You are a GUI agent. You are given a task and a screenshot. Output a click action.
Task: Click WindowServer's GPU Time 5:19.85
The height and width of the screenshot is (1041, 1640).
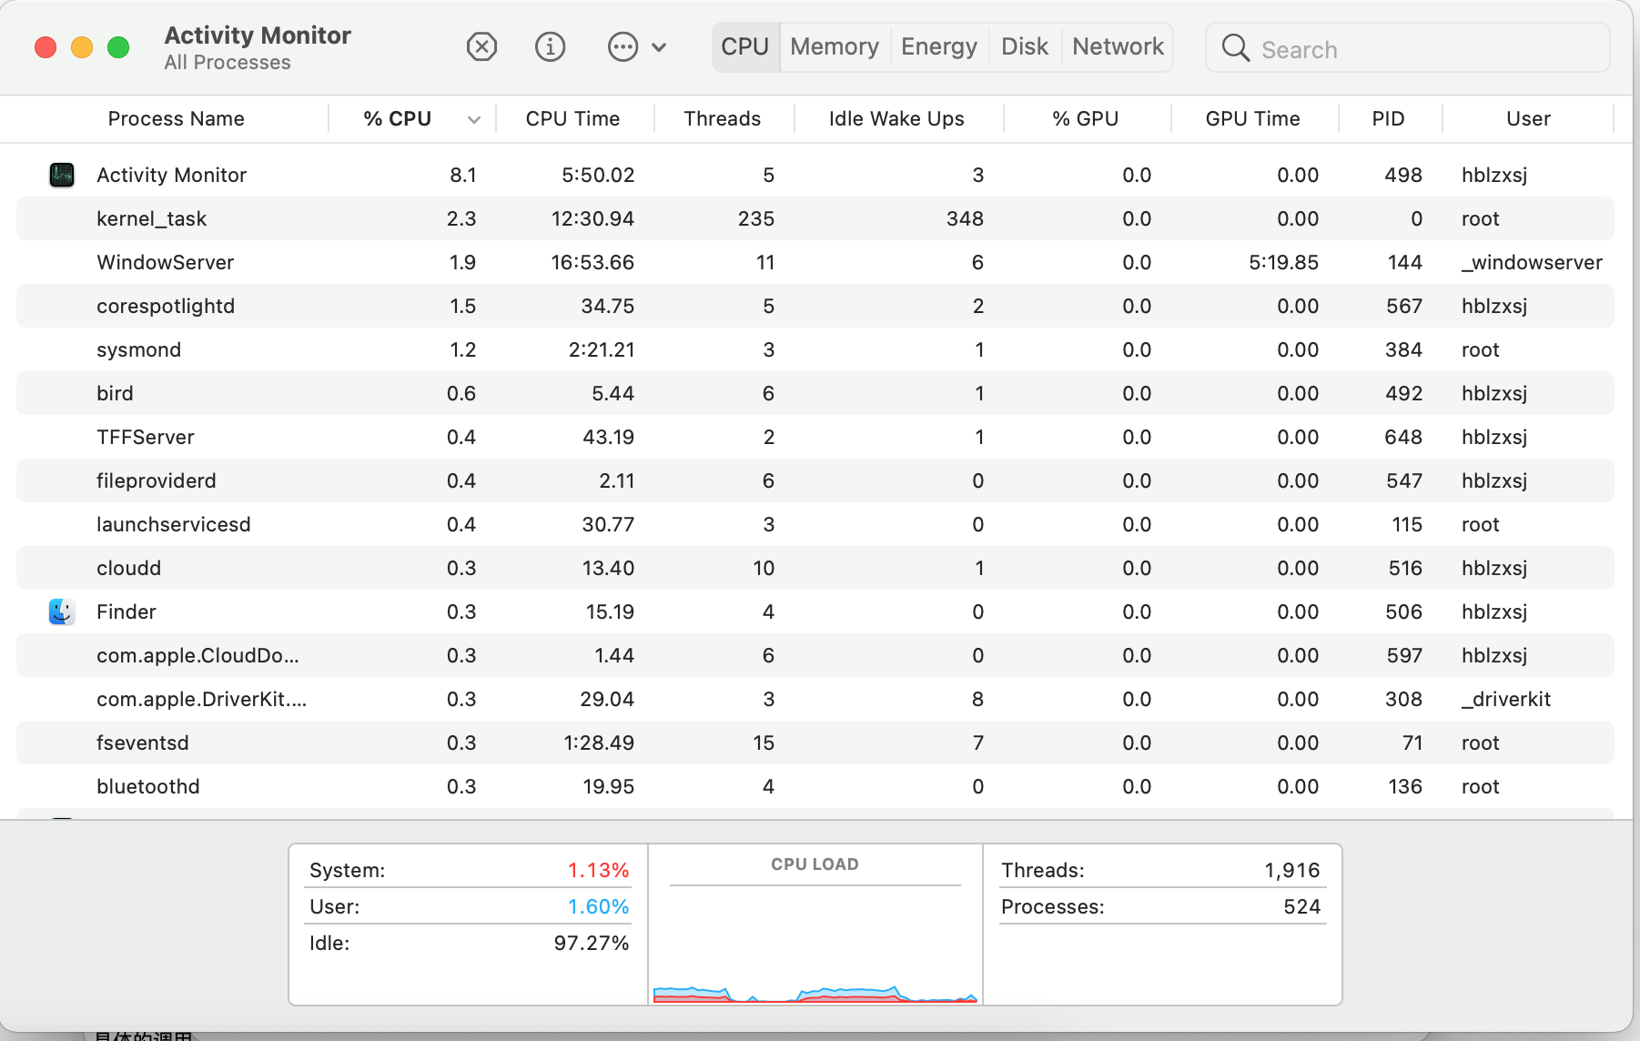pyautogui.click(x=1283, y=262)
